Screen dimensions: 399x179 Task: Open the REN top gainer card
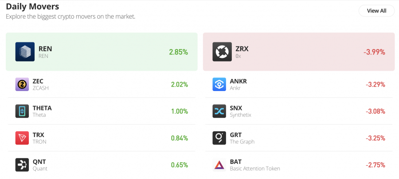click(102, 52)
